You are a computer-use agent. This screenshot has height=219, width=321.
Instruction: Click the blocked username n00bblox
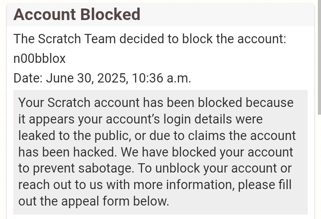point(40,58)
